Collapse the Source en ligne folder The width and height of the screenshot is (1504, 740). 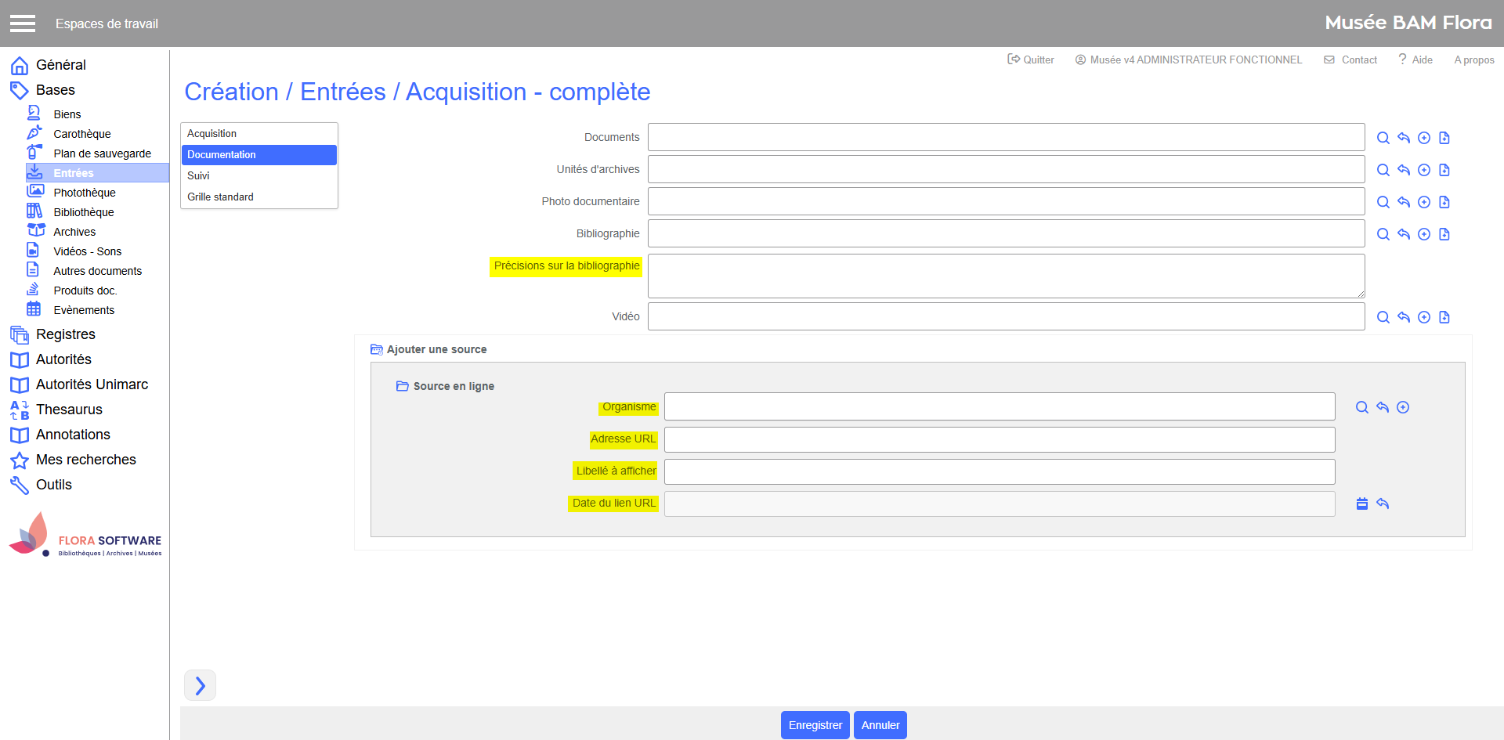tap(403, 386)
